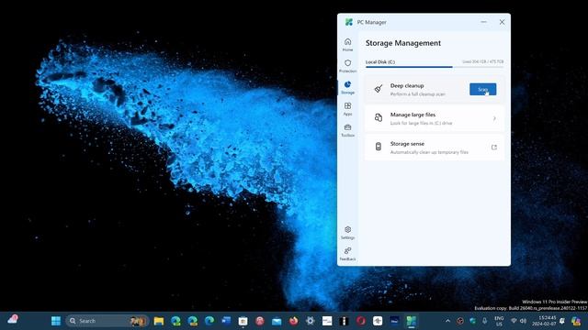Screen dimensions: 588x330
Task: Close the PC Manager window
Action: (502, 22)
